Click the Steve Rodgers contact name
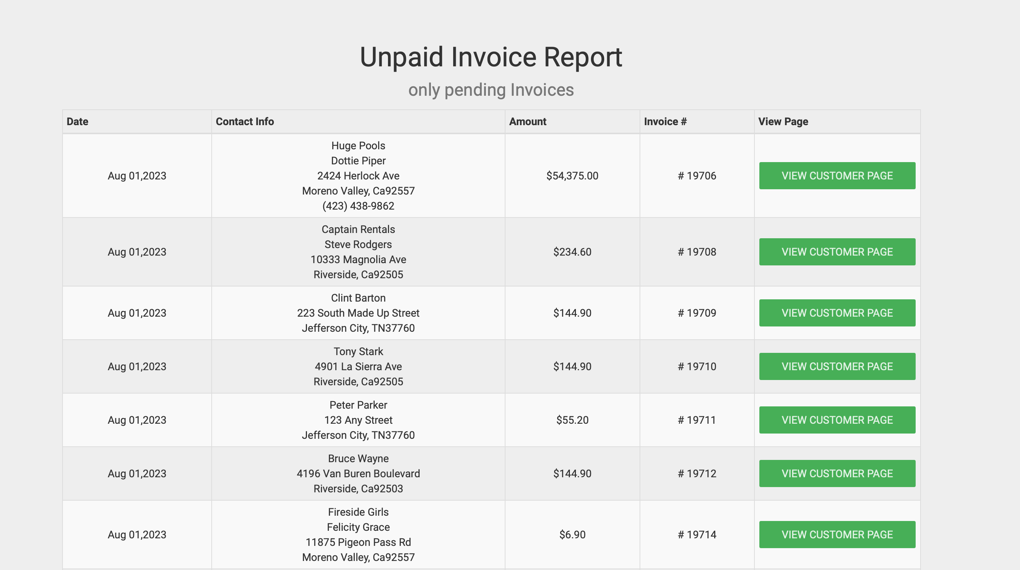Image resolution: width=1020 pixels, height=570 pixels. [x=358, y=245]
